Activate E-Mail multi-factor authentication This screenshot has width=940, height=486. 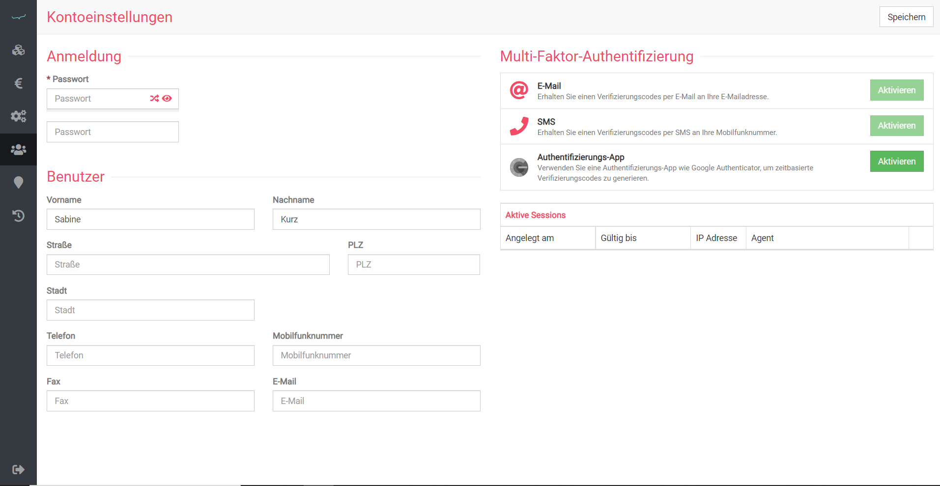pyautogui.click(x=896, y=90)
